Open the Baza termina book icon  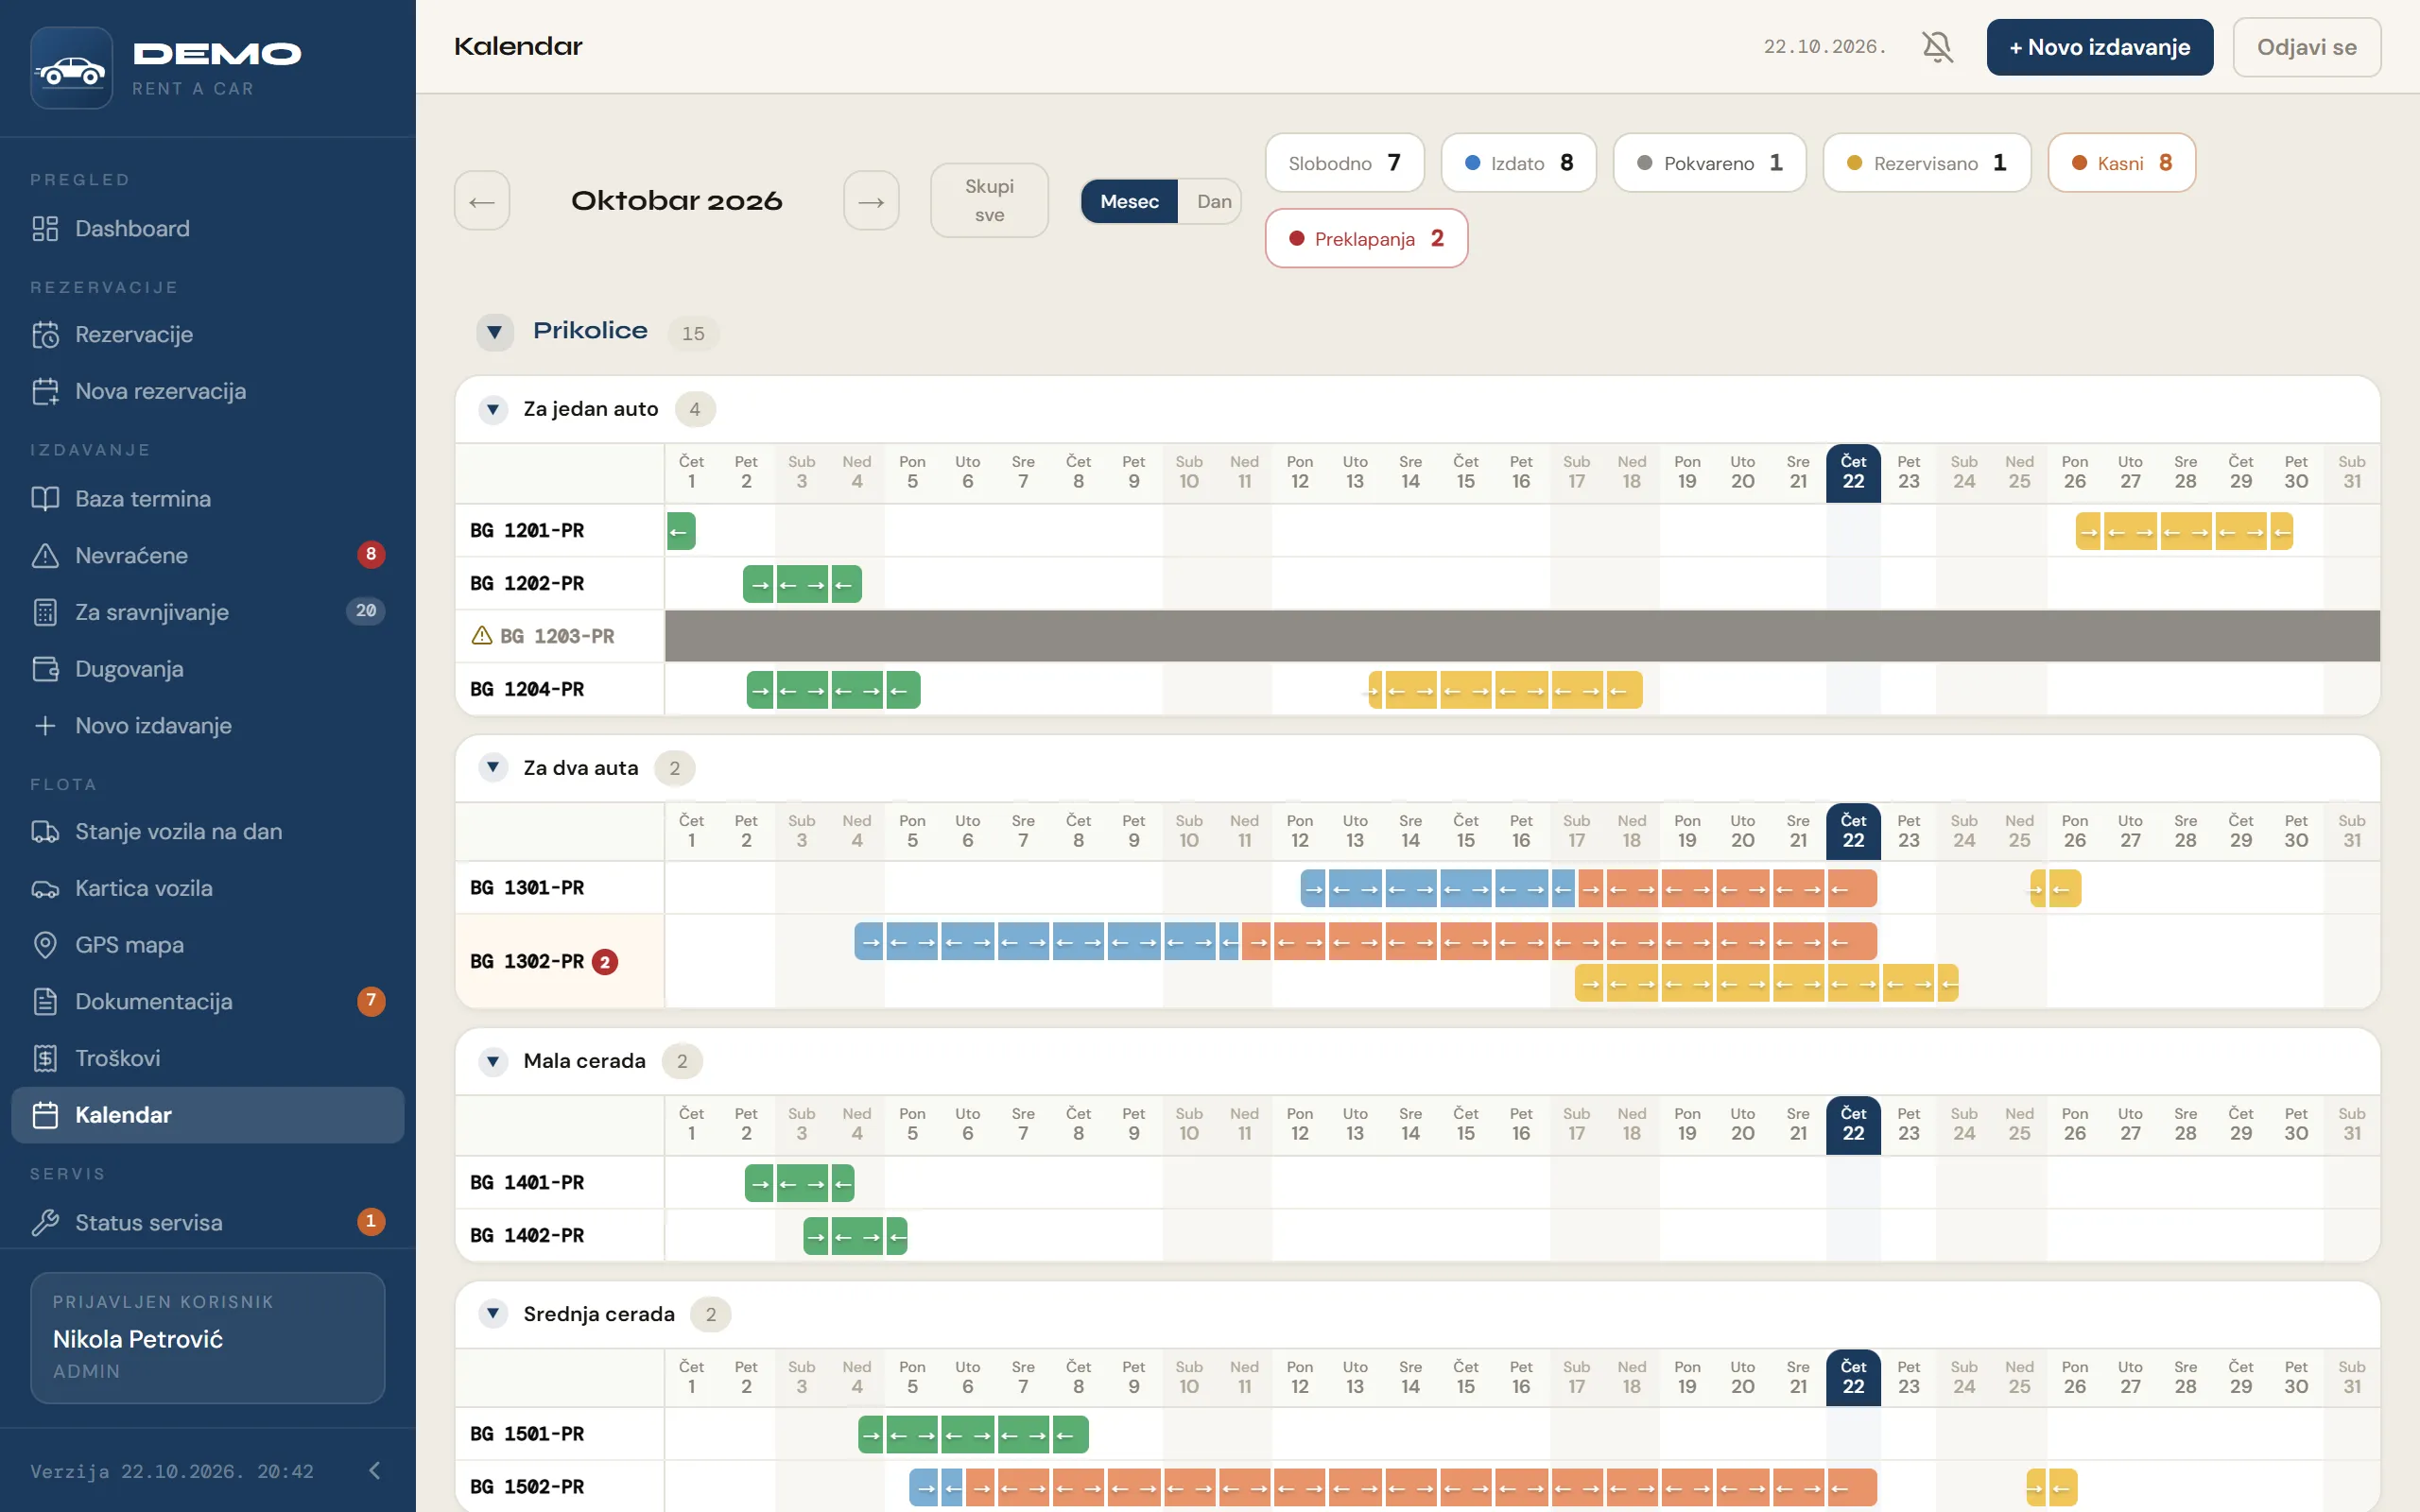[x=45, y=499]
